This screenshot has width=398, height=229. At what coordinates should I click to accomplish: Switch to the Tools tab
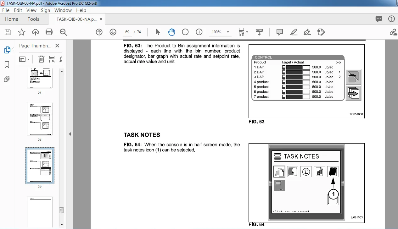33,19
